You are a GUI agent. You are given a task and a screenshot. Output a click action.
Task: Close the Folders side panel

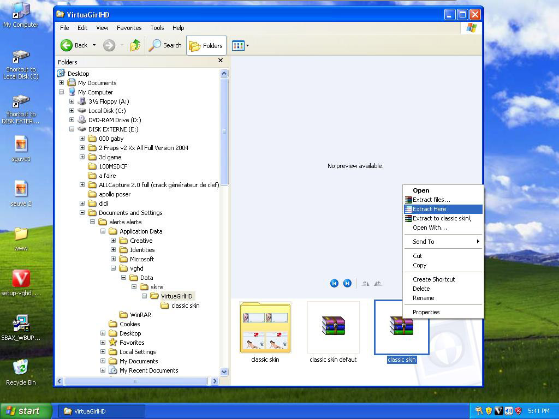(x=221, y=61)
